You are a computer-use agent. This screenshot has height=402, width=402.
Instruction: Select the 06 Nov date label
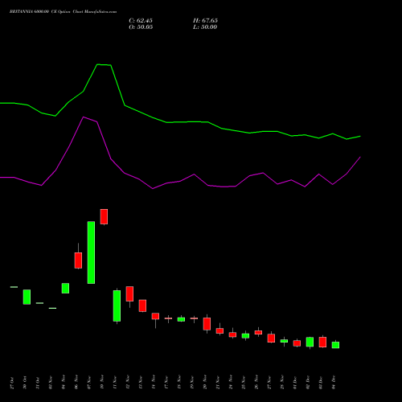tap(76, 383)
